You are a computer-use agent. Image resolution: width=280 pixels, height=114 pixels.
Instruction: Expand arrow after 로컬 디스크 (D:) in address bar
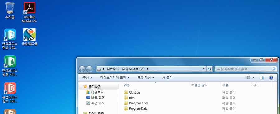click(147, 69)
